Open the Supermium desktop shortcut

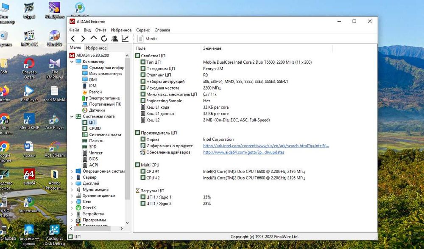click(x=29, y=205)
